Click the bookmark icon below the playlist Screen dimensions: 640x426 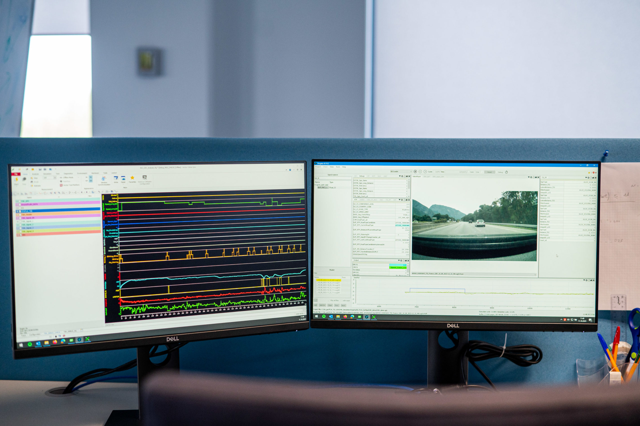pos(315,300)
